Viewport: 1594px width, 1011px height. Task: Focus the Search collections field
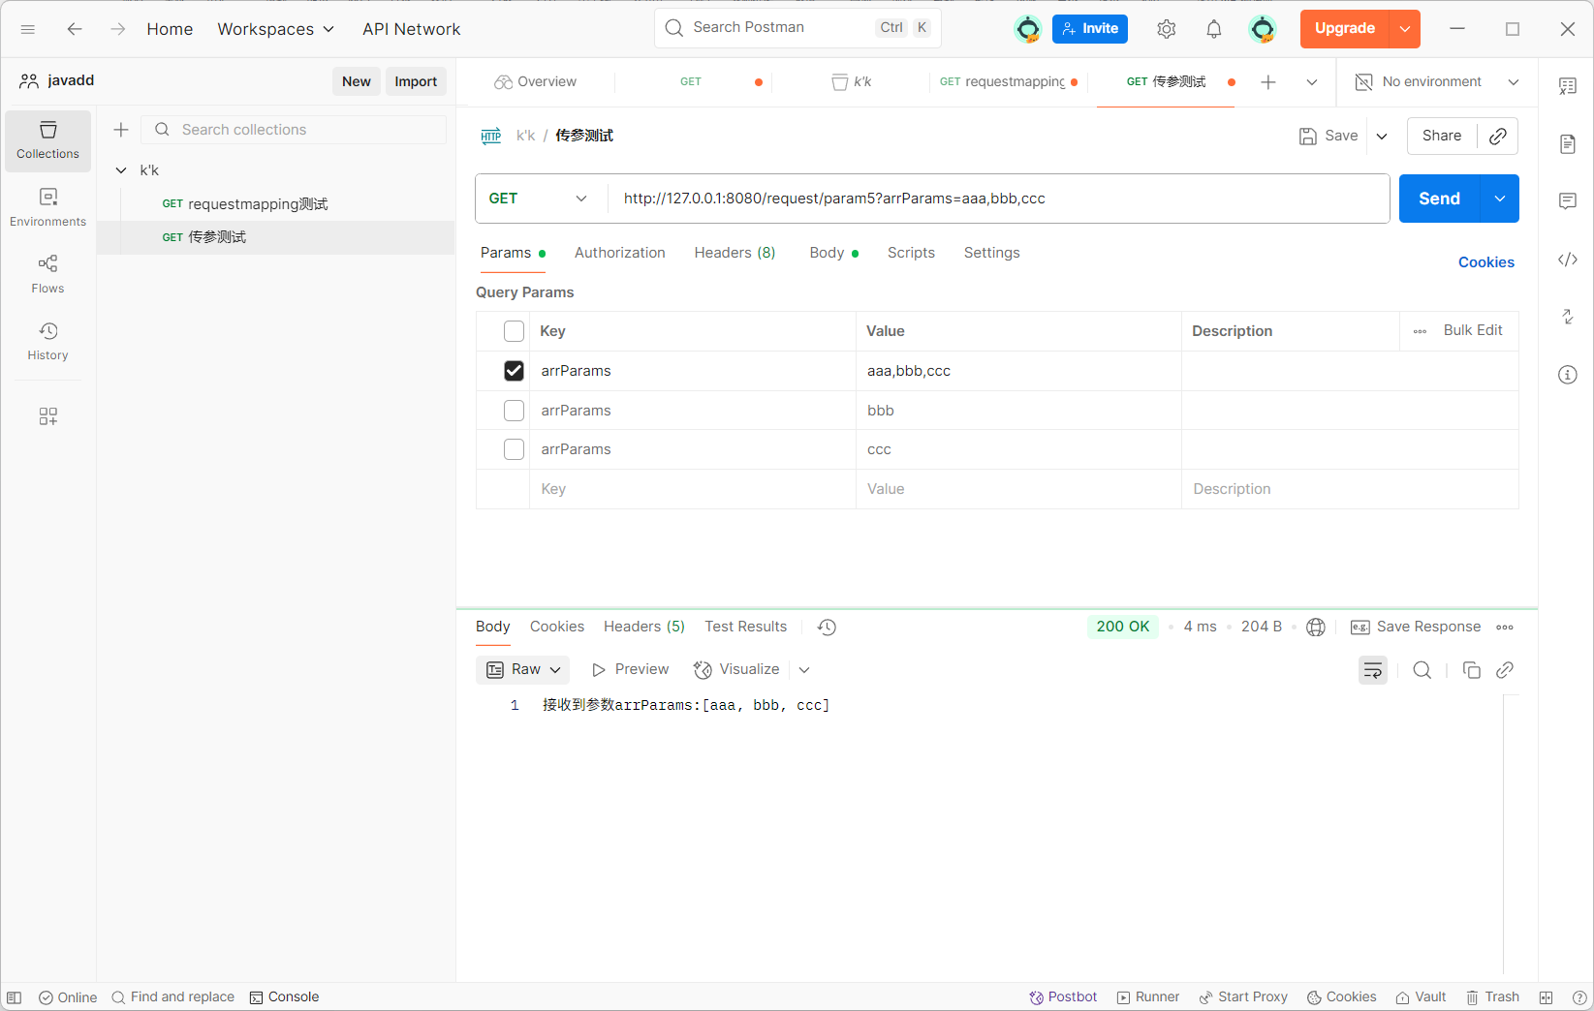(295, 130)
